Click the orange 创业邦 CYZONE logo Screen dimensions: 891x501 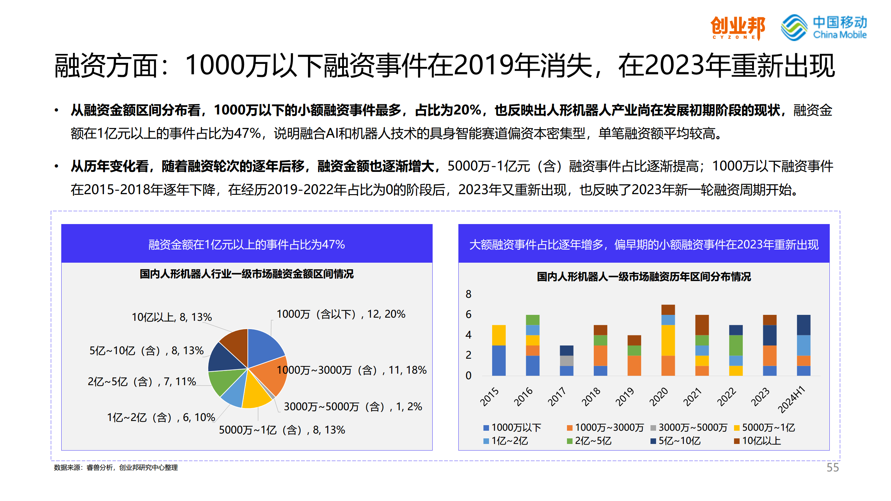click(x=738, y=28)
